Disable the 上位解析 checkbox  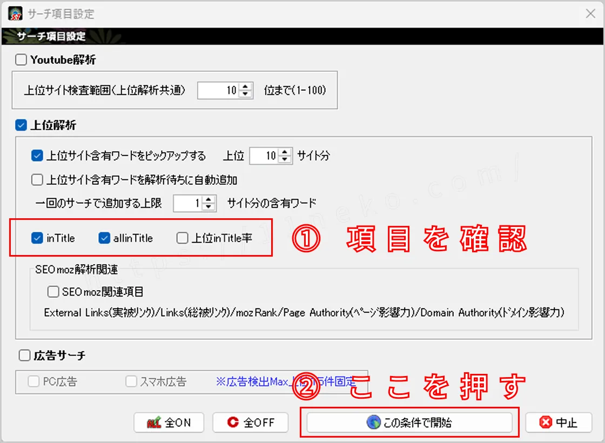click(21, 125)
